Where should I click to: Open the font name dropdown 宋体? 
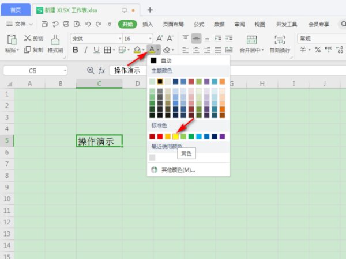click(x=120, y=39)
